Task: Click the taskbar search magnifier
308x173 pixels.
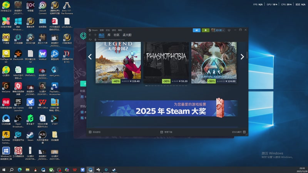Action: pyautogui.click(x=12, y=170)
